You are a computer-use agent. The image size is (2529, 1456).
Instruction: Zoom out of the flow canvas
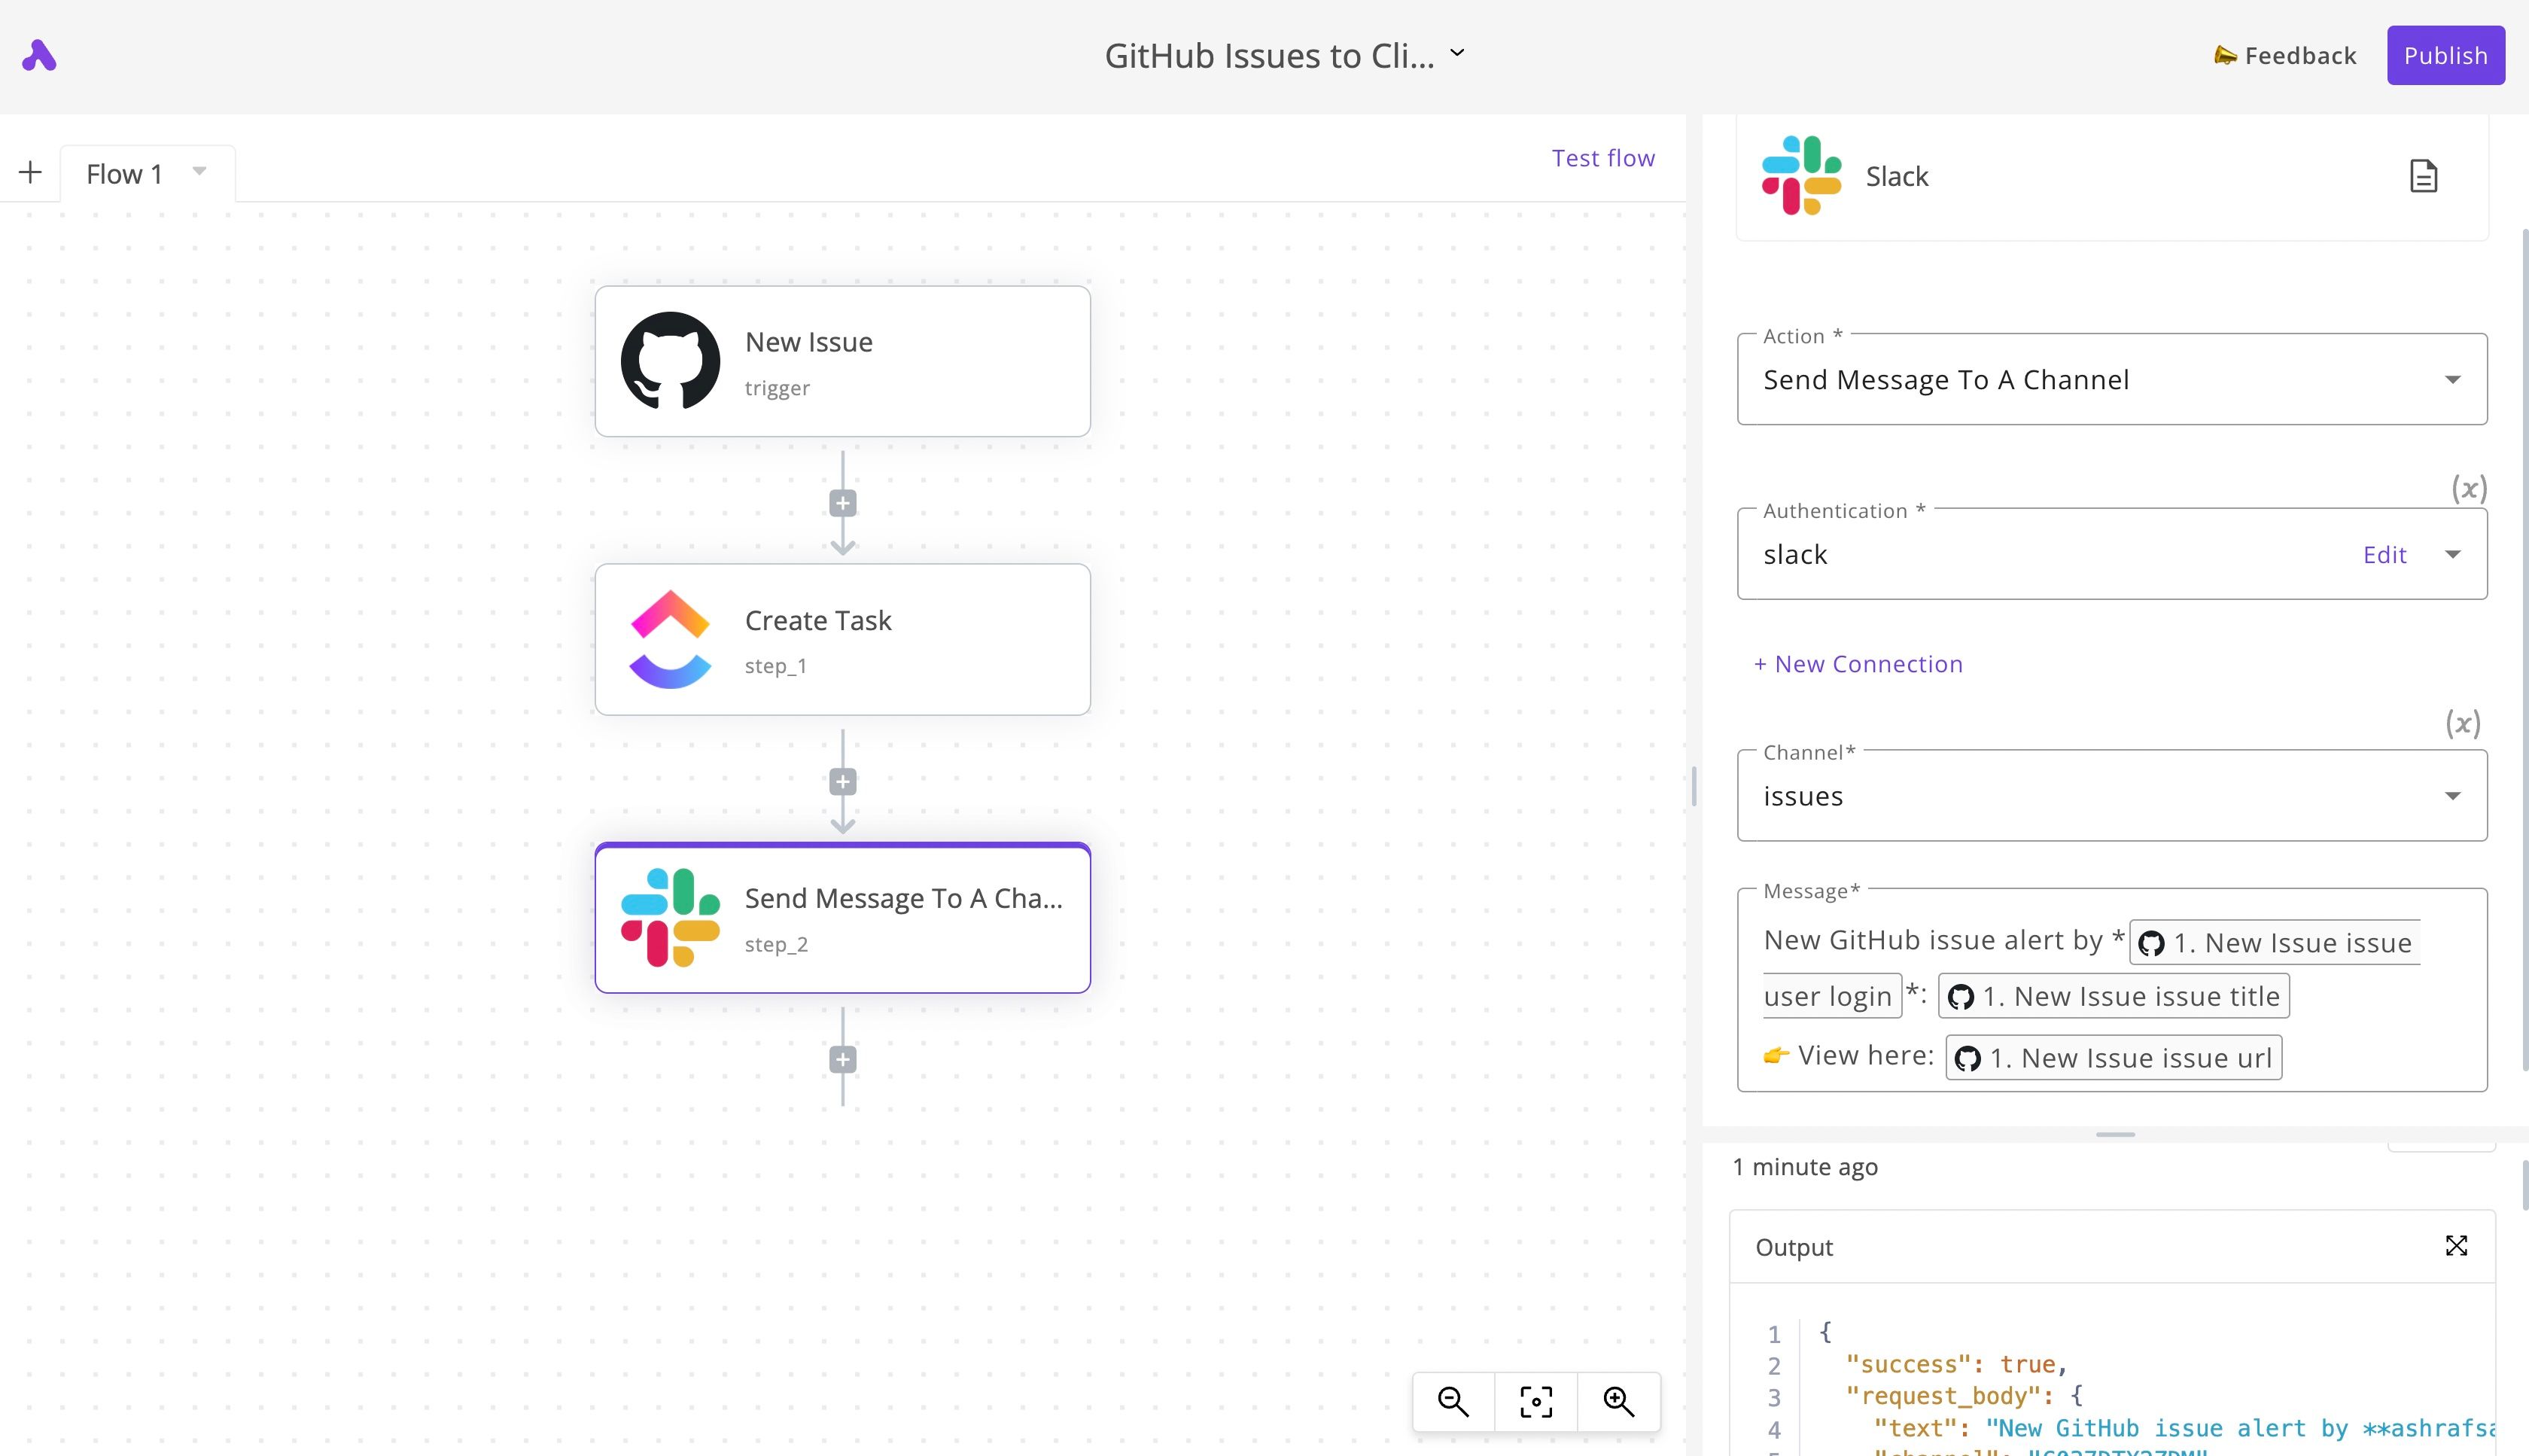[1453, 1402]
